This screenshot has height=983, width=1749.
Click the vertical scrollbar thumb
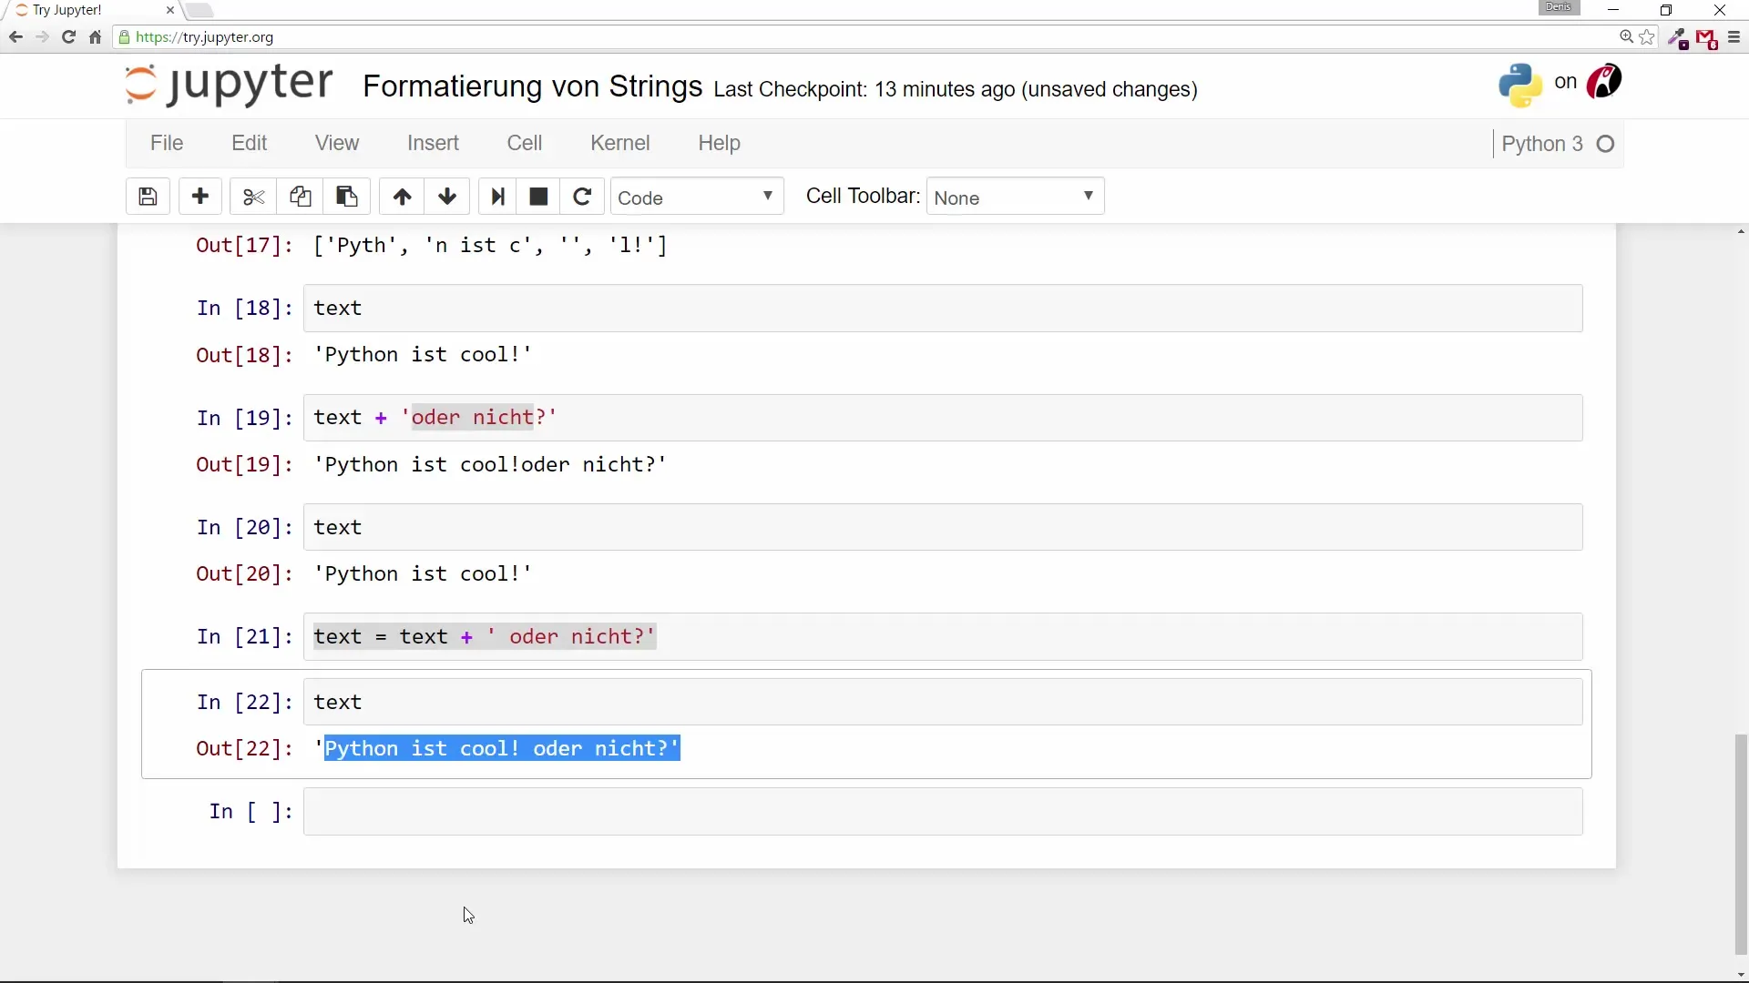(1741, 844)
